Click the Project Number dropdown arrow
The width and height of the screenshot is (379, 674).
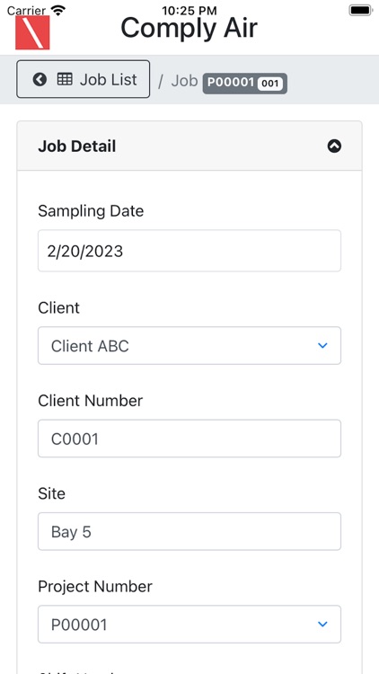coord(322,625)
